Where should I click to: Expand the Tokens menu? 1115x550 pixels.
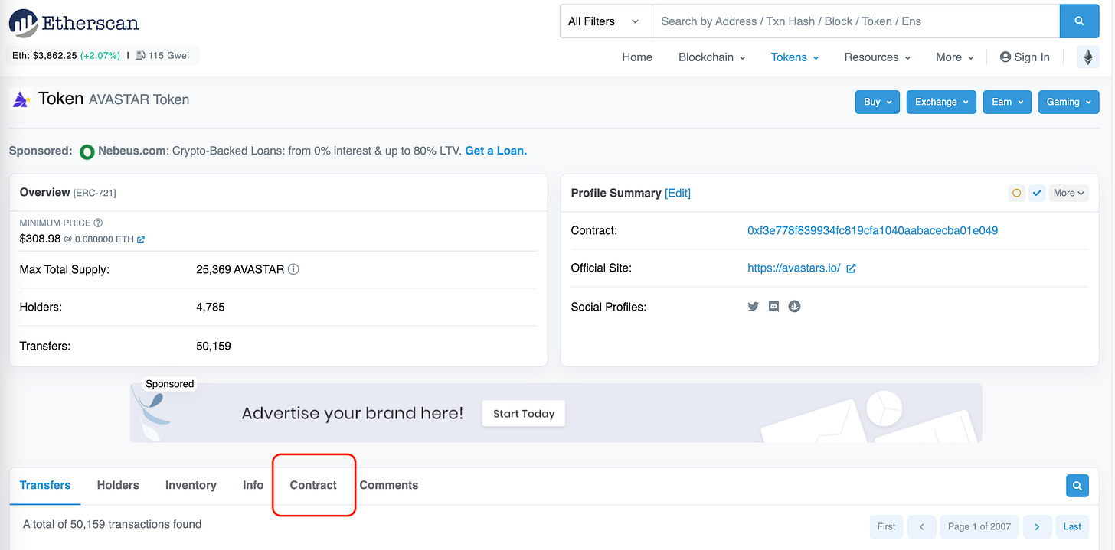pos(795,57)
